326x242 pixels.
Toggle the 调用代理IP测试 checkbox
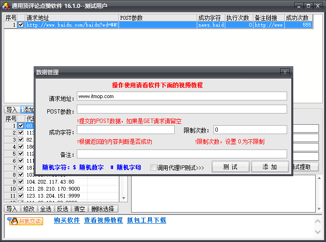point(153,167)
